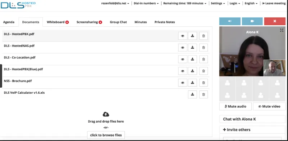Click Leave meeting
The image size is (288, 141).
point(274,3)
